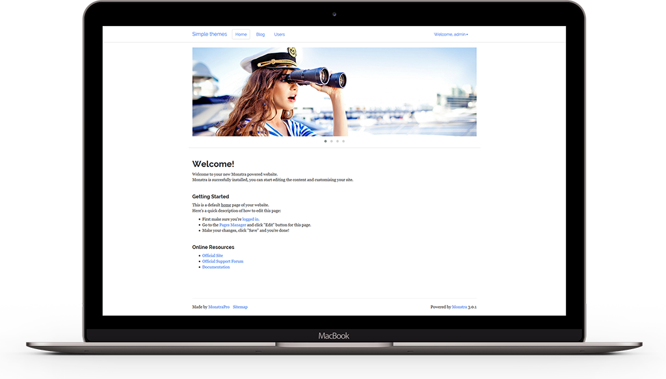The height and width of the screenshot is (379, 666).
Task: Select the second carousel indicator dot
Action: [x=332, y=141]
